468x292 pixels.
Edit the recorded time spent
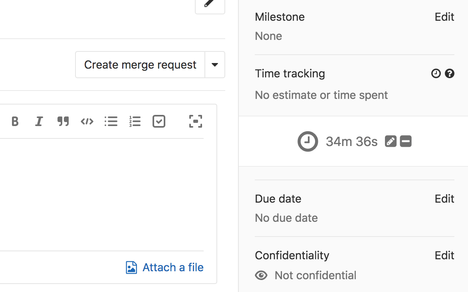pos(391,141)
